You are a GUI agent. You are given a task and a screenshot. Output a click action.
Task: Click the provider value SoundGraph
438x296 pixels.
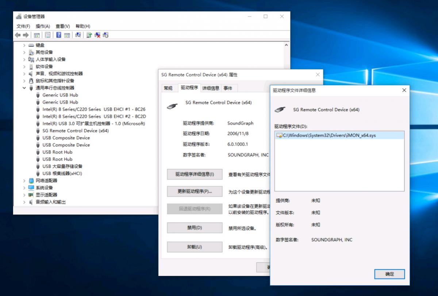pyautogui.click(x=240, y=123)
